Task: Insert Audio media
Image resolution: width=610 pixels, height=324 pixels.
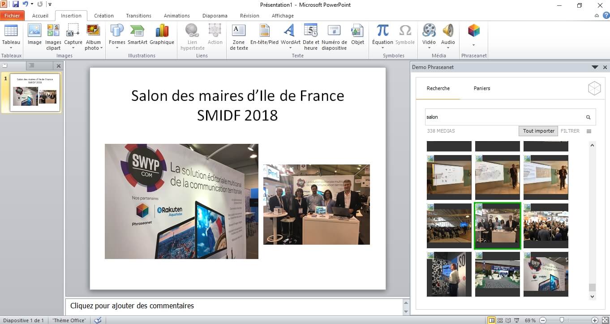Action: 448,31
